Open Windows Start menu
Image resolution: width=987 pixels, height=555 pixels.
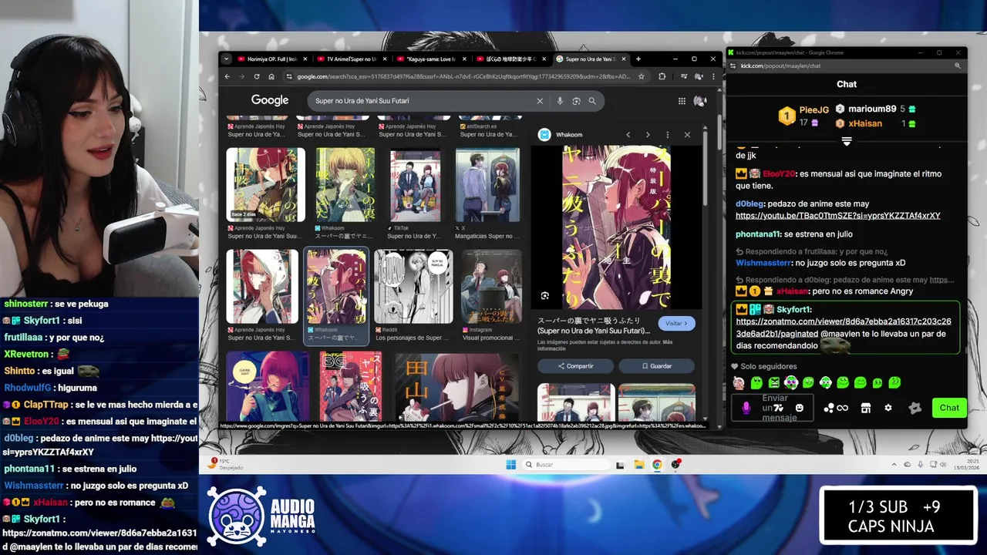pos(510,464)
